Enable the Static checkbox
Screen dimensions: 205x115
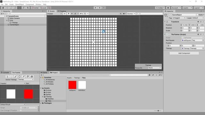197,15
